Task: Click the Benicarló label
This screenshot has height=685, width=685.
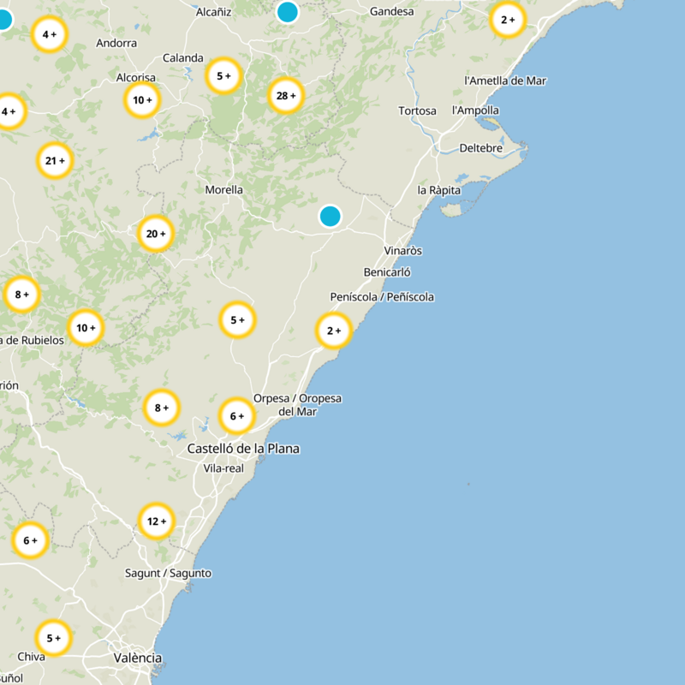Action: 387,272
